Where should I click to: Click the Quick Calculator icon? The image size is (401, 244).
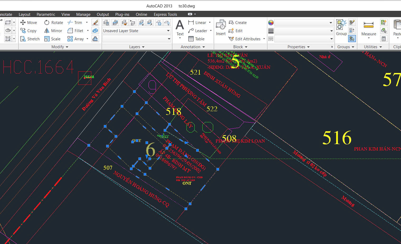[384, 39]
